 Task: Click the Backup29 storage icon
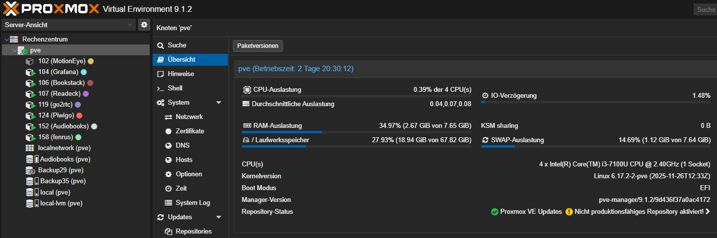pyautogui.click(x=30, y=170)
